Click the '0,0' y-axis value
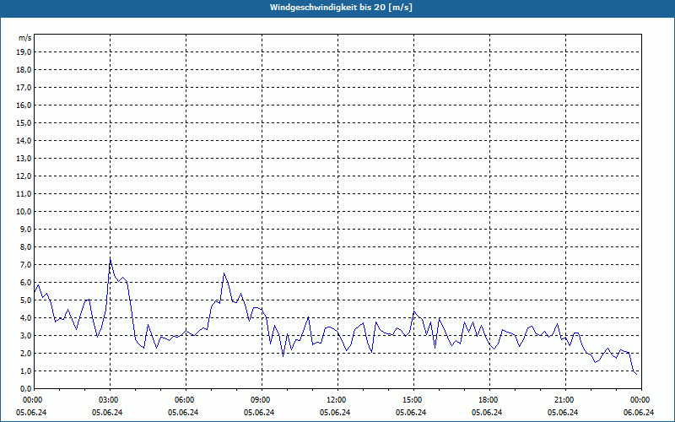The width and height of the screenshot is (675, 422). point(26,389)
